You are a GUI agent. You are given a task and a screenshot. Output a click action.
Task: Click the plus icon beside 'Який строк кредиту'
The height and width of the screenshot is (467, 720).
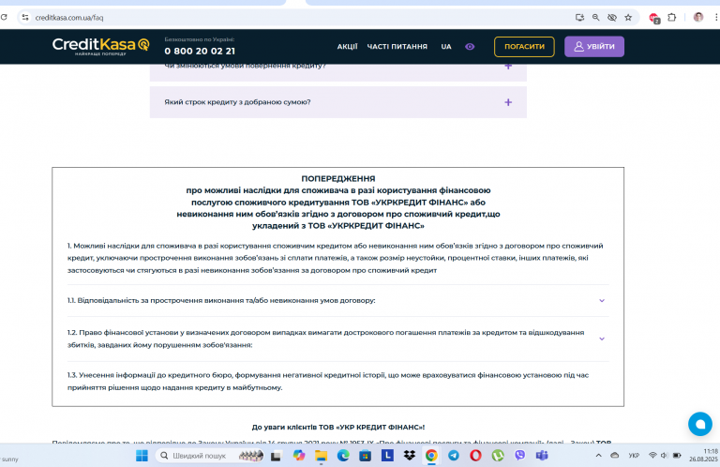pyautogui.click(x=508, y=102)
